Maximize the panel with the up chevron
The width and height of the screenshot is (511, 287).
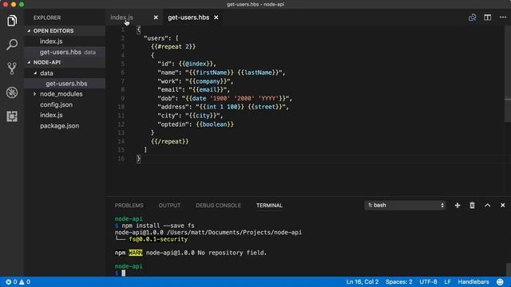(x=488, y=206)
